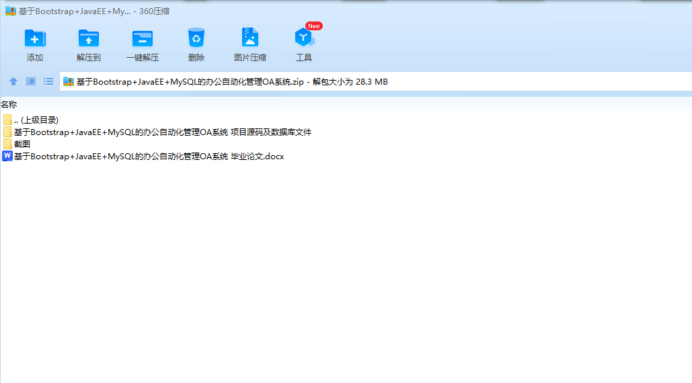This screenshot has width=692, height=383.
Task: Click the window title text 360压缩
Action: [154, 11]
